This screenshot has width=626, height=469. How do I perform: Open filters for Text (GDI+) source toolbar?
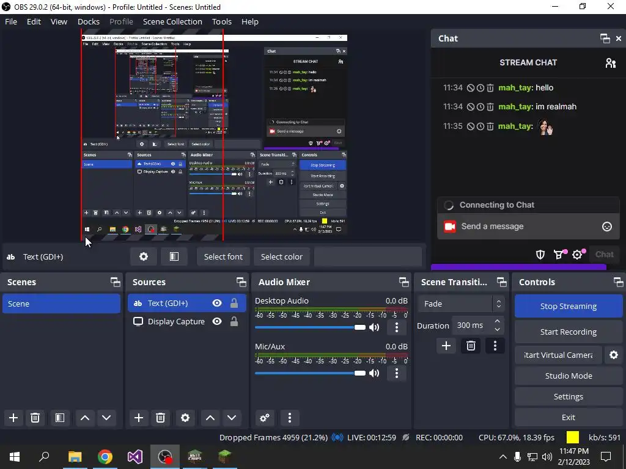click(174, 256)
